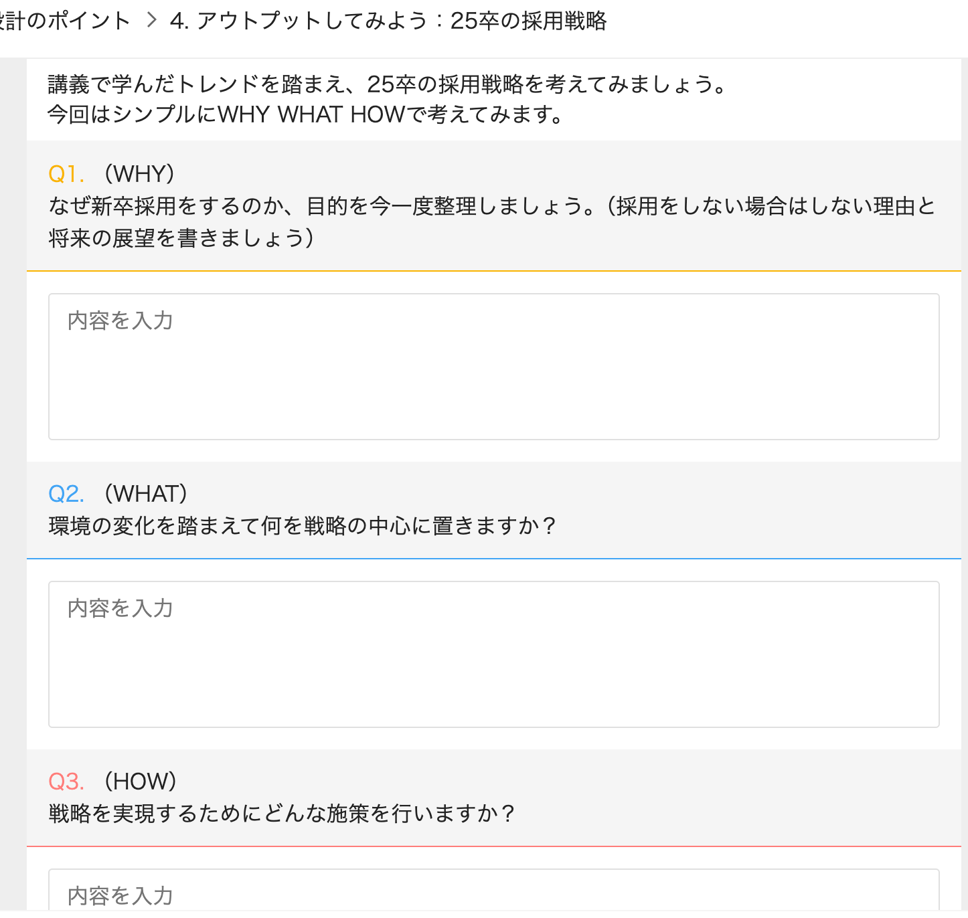Click the blue Q2. label
The width and height of the screenshot is (968, 918).
point(66,494)
